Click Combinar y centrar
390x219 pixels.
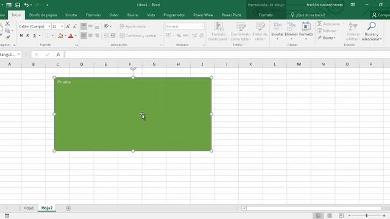pos(138,36)
